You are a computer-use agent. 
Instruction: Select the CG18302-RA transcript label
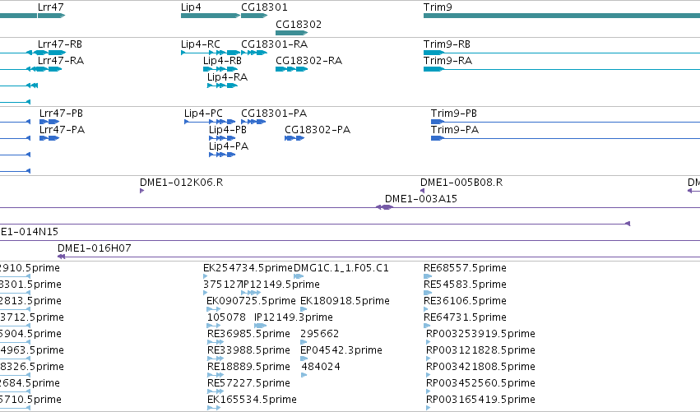pyautogui.click(x=309, y=61)
